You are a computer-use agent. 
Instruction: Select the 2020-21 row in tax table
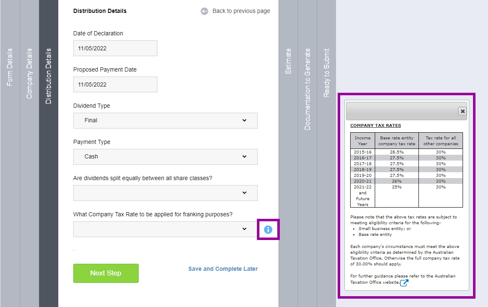point(406,181)
